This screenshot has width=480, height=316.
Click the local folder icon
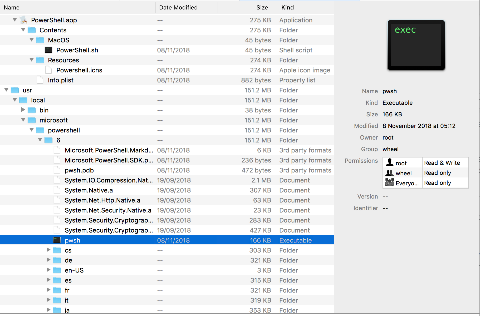23,100
